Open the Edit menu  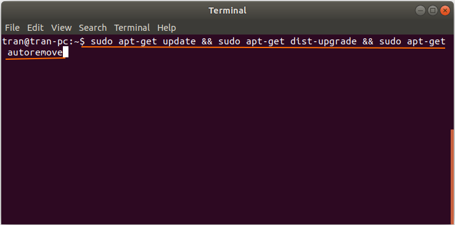(35, 28)
